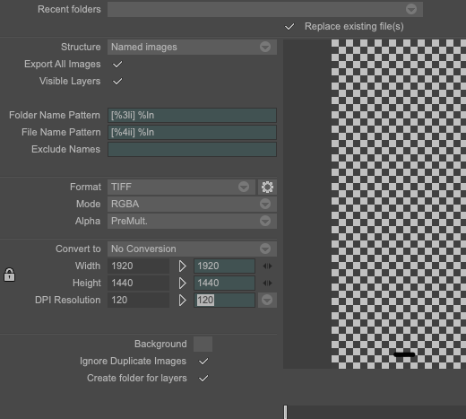Pick the Background color swatch

point(203,344)
